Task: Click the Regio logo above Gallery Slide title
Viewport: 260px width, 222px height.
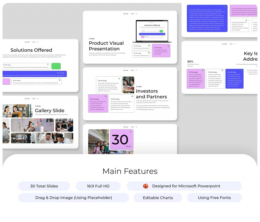Action: coord(38,106)
